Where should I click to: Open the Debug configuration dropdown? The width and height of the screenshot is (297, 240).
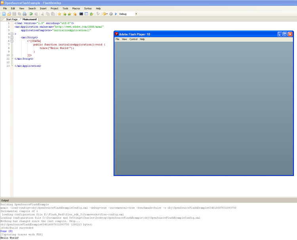[136, 14]
